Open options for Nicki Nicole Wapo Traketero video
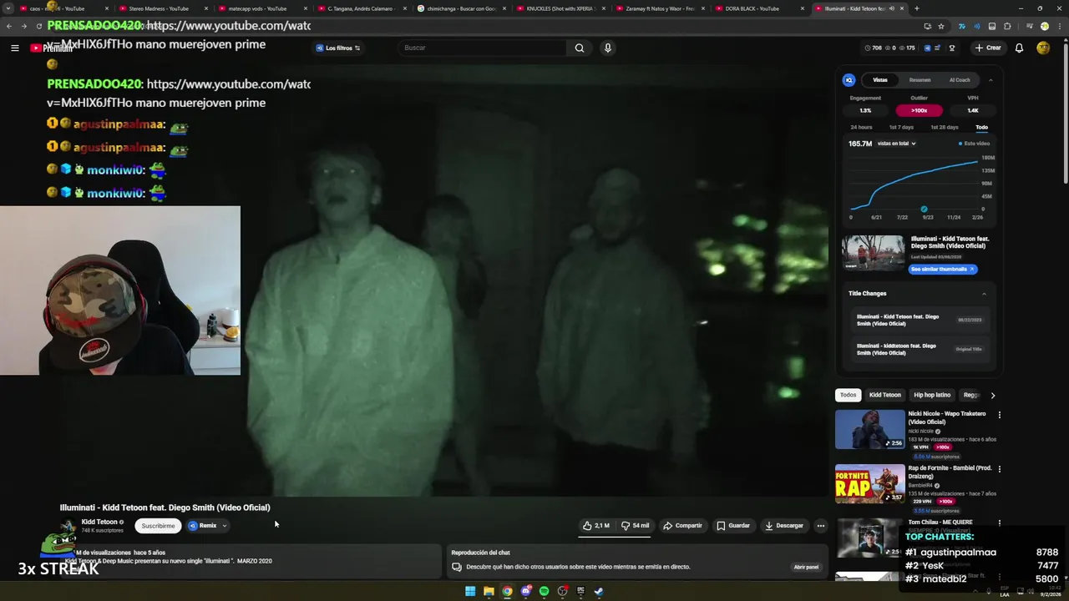 tap(999, 415)
